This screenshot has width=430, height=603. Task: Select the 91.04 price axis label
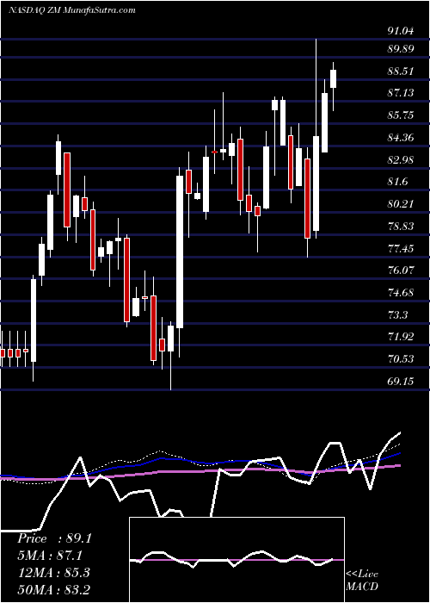[401, 32]
